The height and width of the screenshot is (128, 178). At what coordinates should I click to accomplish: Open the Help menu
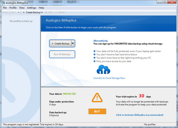pos(41,8)
